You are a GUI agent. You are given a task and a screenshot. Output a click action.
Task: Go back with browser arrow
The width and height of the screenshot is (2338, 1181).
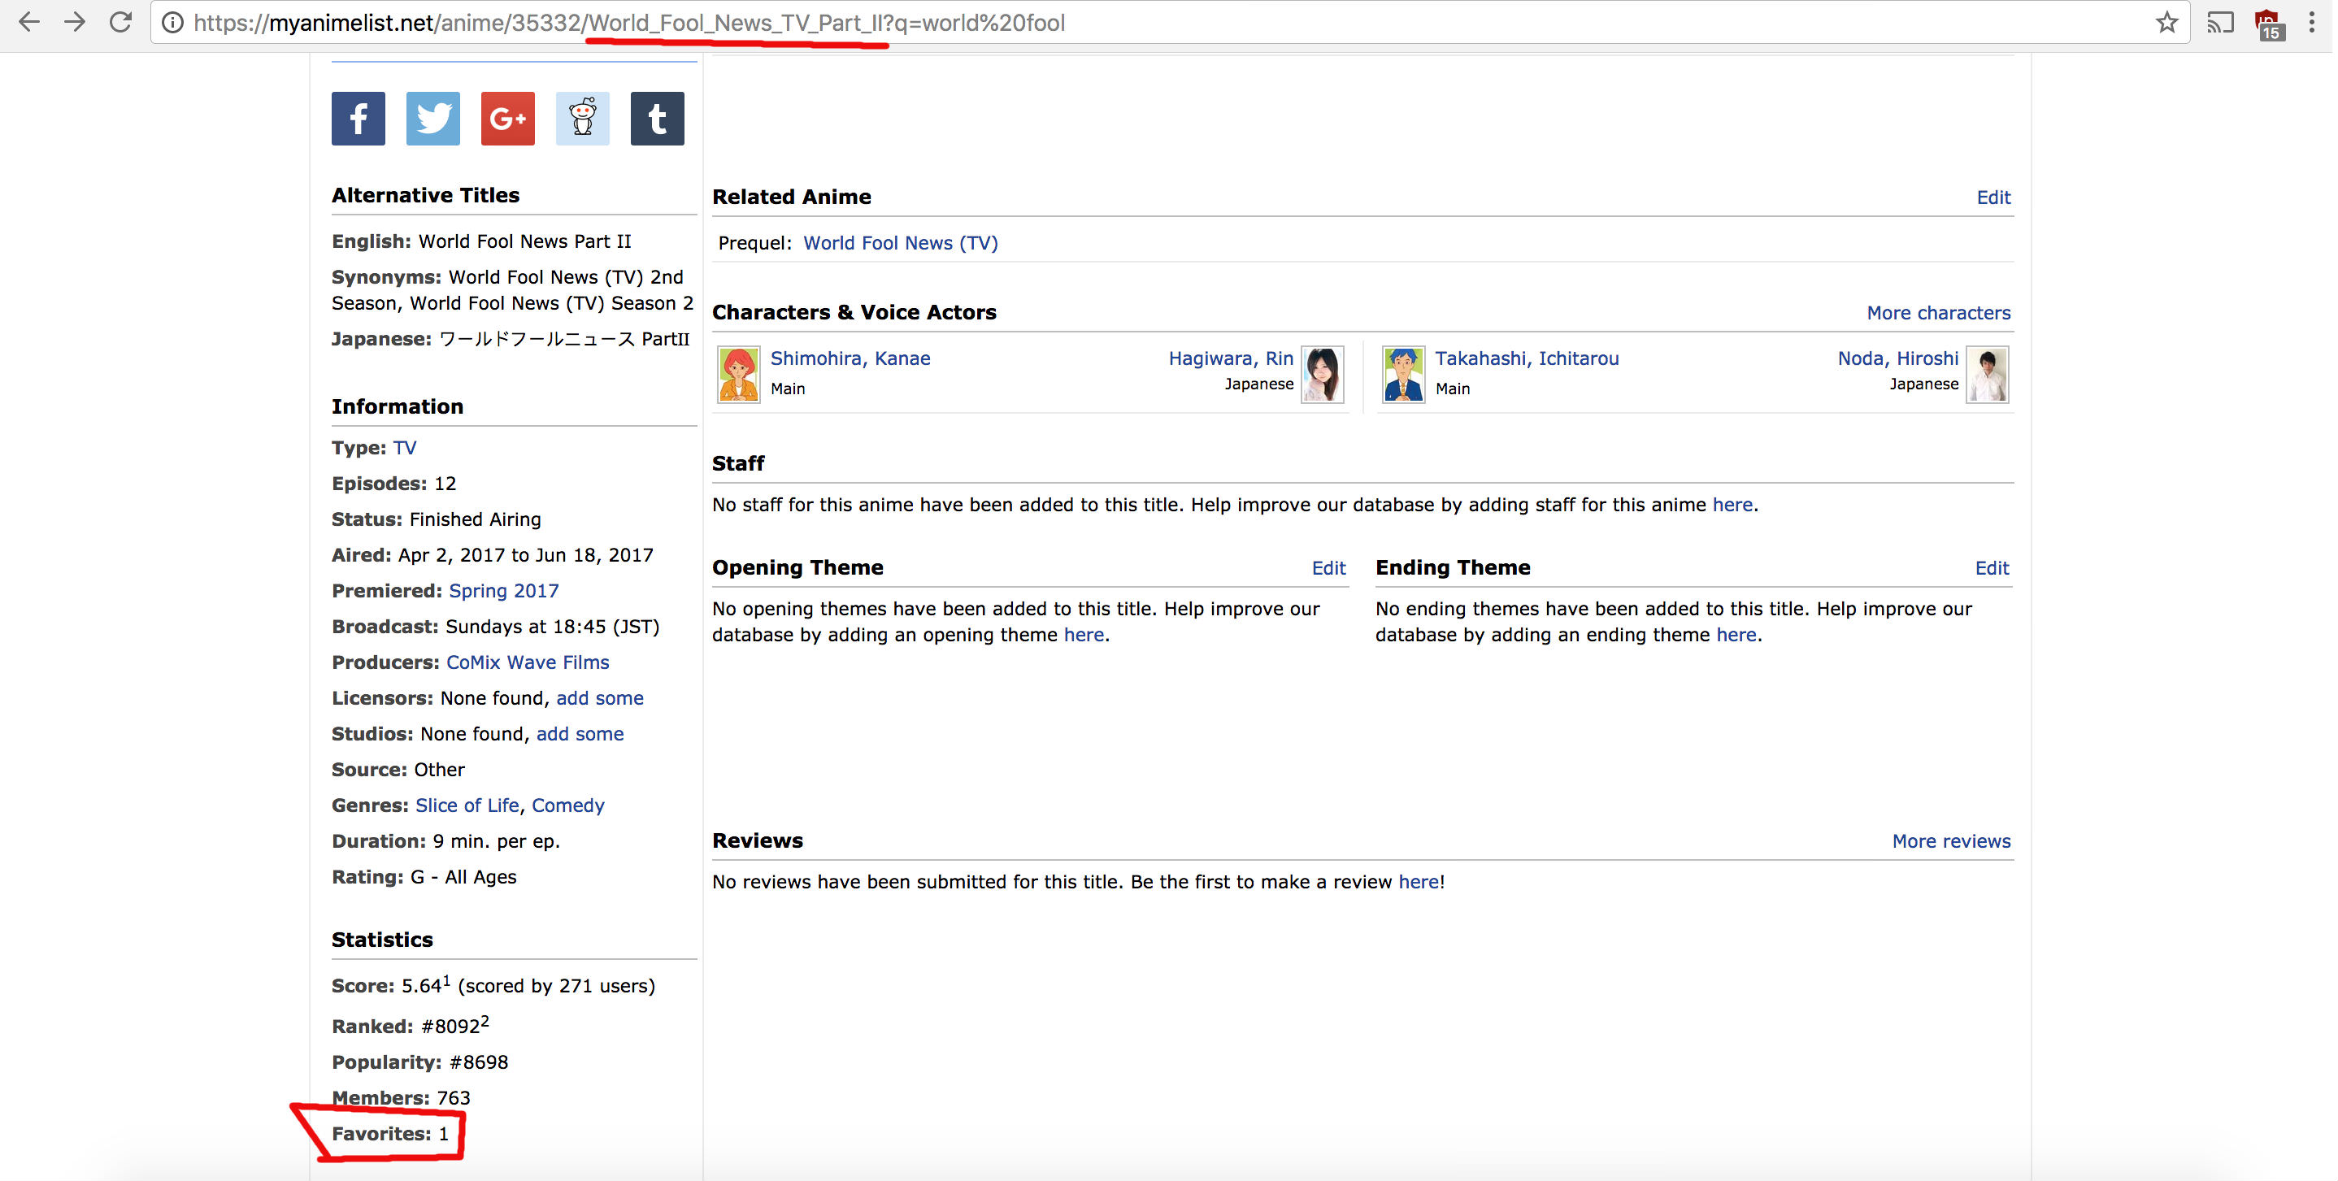[28, 23]
